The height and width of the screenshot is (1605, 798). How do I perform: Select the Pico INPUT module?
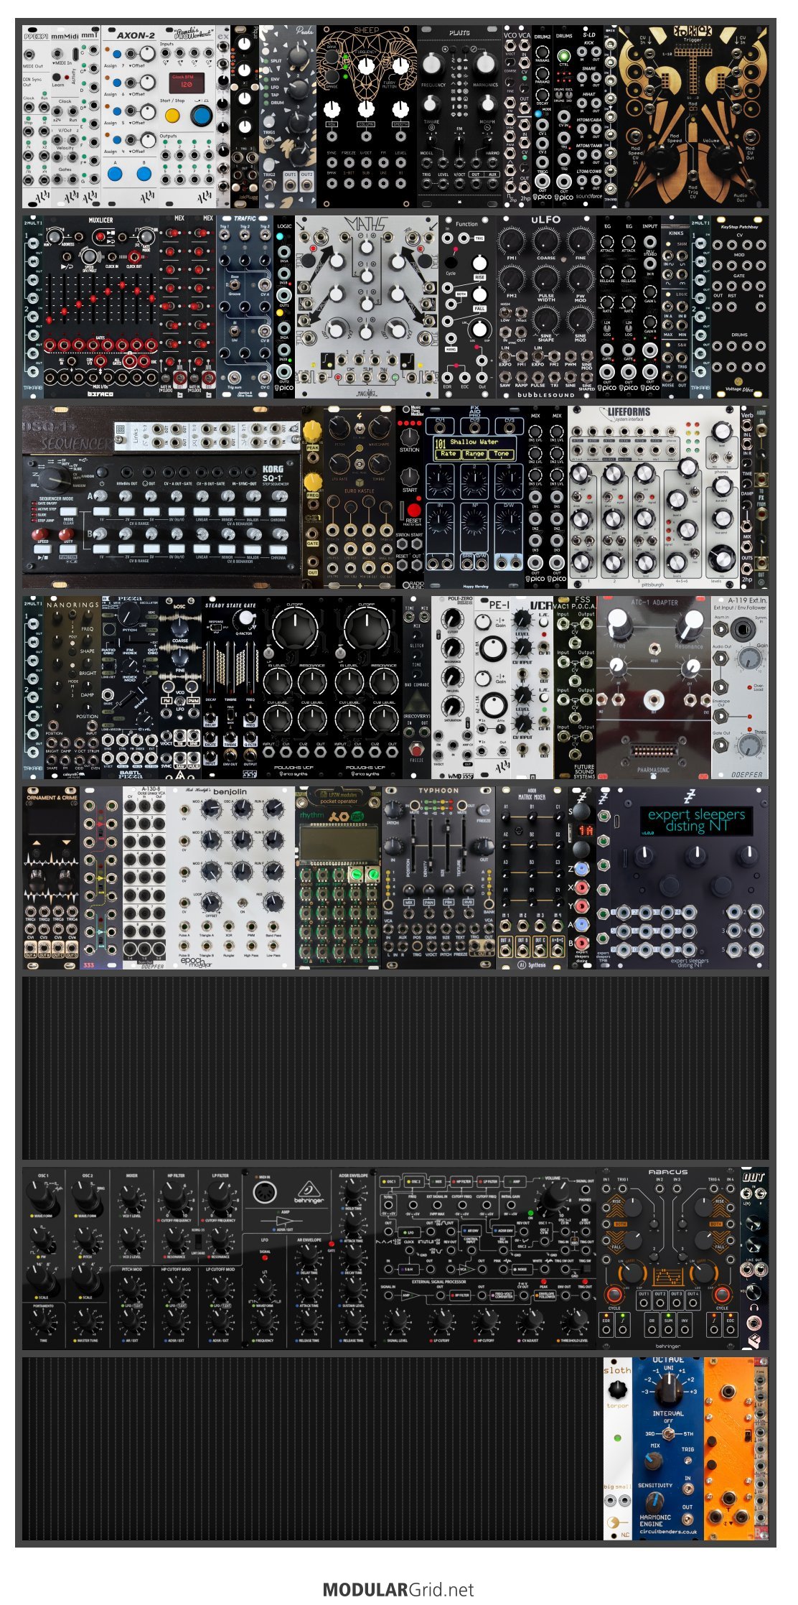tap(650, 307)
